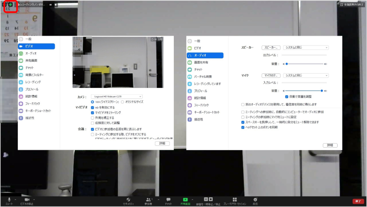Expand the caret next to the Mute button

(x=15, y=199)
